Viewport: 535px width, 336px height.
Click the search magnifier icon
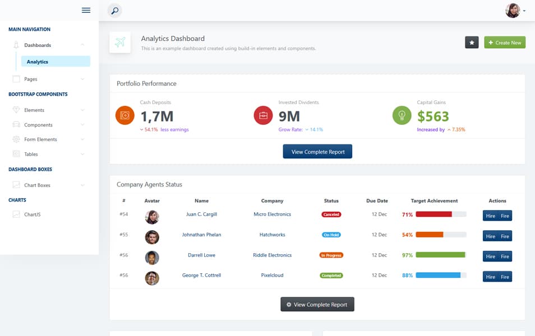click(114, 10)
